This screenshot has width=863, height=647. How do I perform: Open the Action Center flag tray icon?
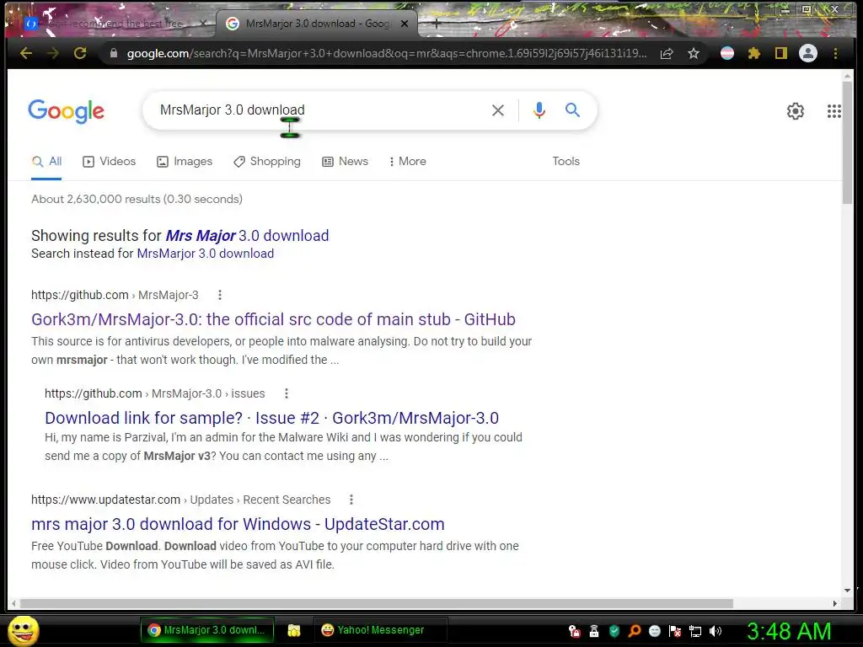coord(675,631)
